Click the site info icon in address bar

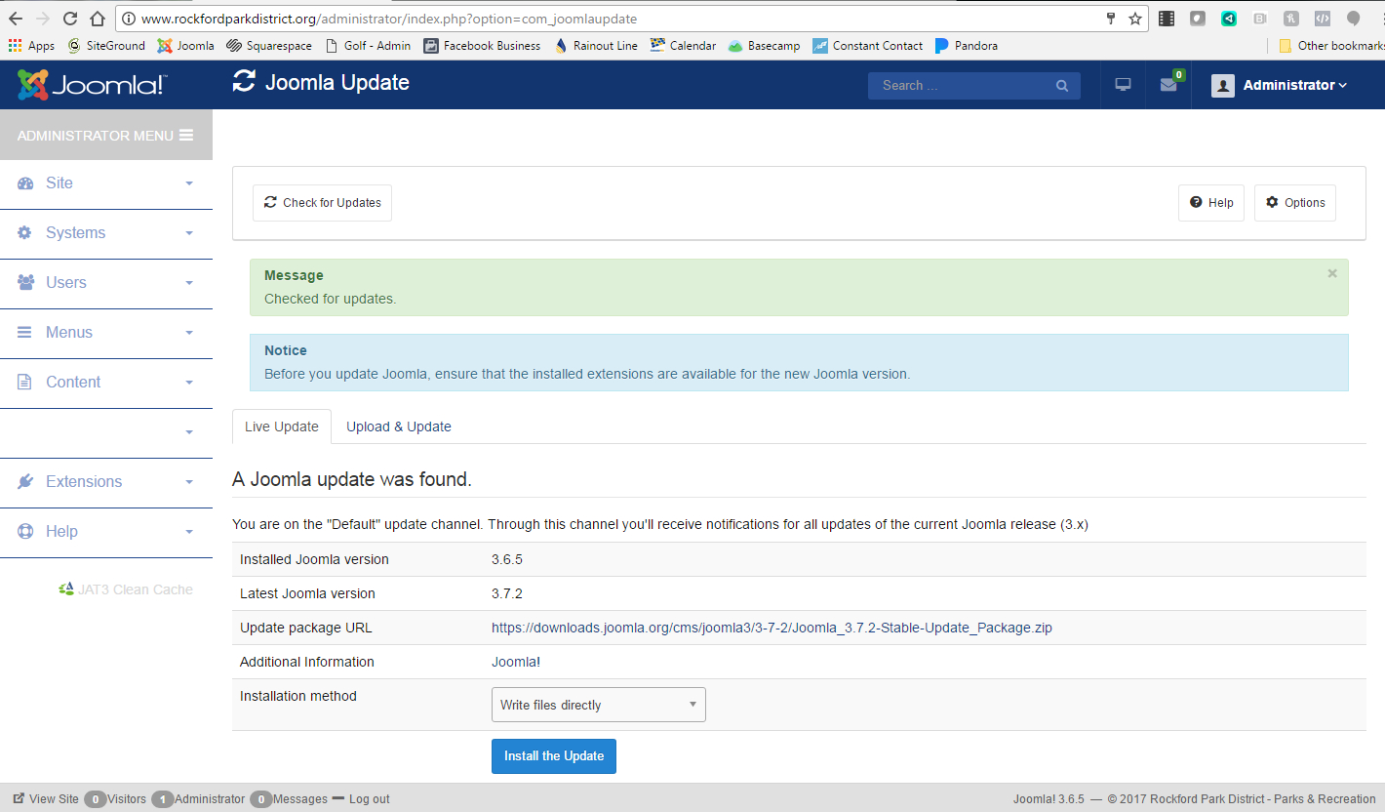(130, 19)
